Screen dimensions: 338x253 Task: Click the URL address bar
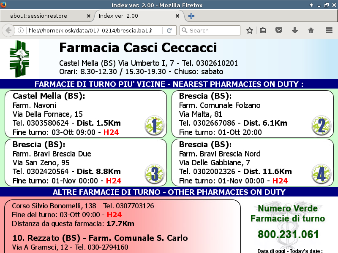[x=93, y=30]
